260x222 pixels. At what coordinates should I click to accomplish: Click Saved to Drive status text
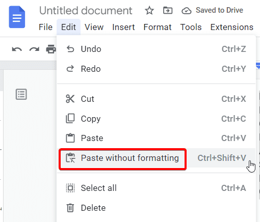[219, 10]
